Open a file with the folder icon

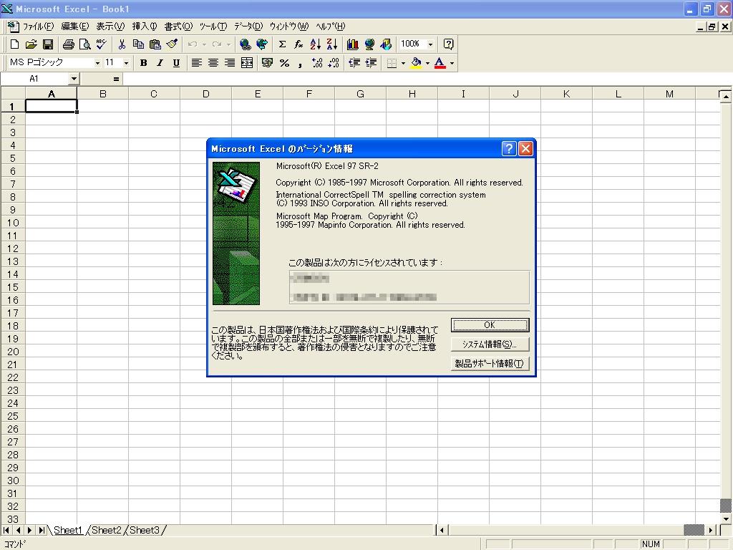click(x=31, y=44)
